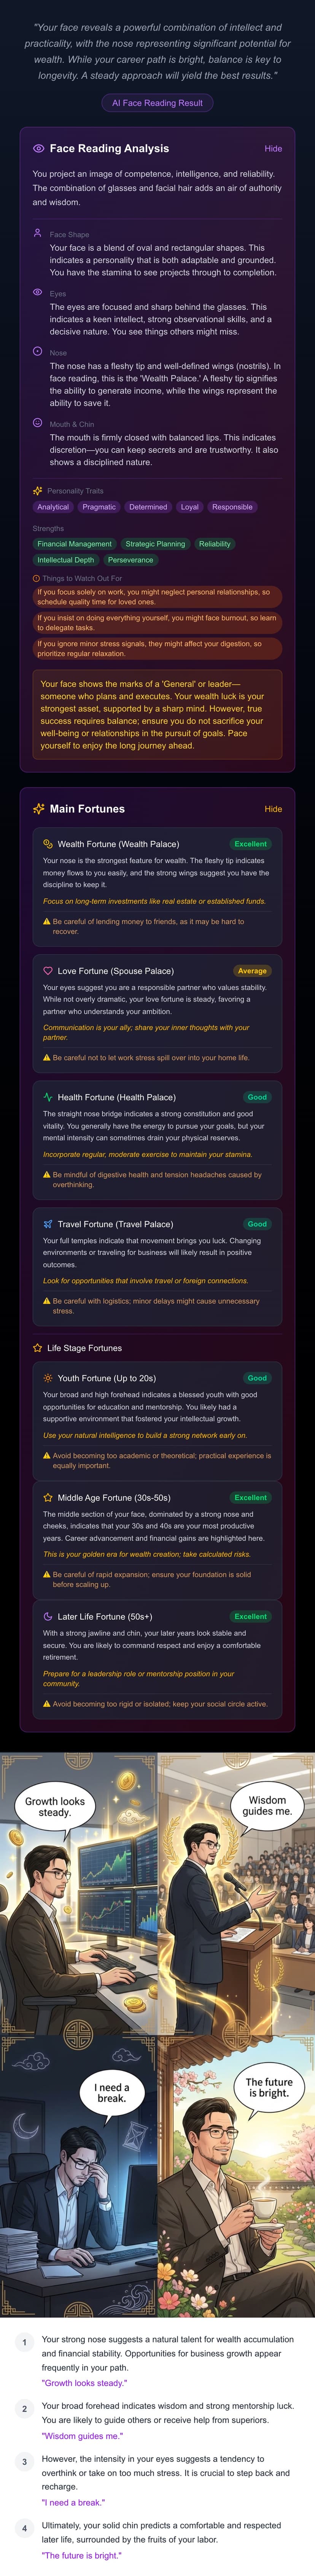Select the Analytical personality trait tag
Viewport: 315px width, 2576px height.
[53, 507]
